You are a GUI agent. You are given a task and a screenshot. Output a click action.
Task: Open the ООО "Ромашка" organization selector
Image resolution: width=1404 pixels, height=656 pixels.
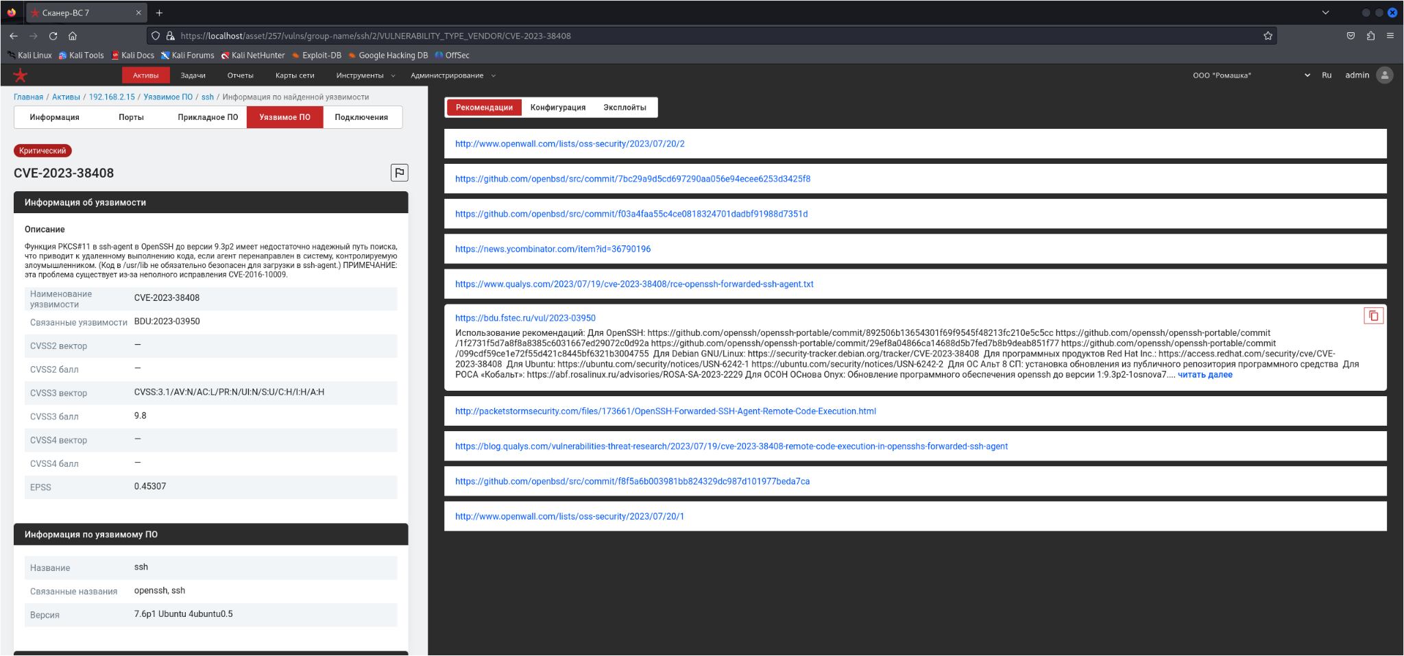pos(1251,75)
